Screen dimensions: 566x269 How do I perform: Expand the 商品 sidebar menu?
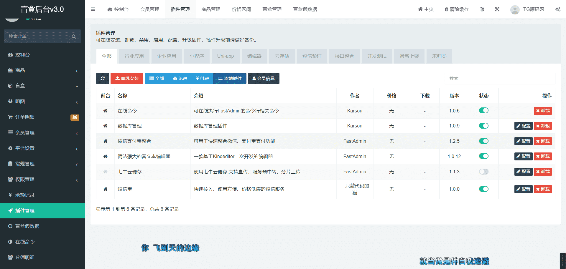(42, 70)
